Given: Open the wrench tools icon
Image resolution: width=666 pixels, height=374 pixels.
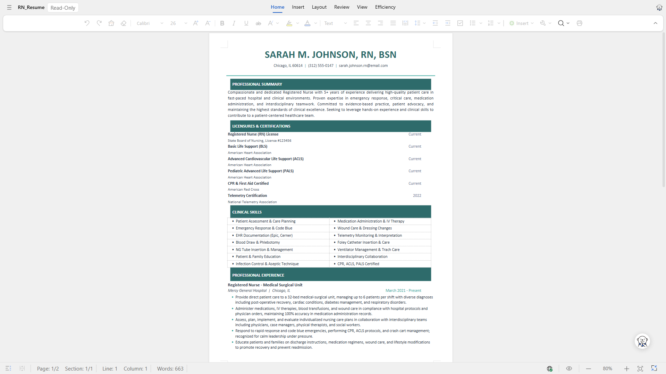Looking at the screenshot, I should (x=543, y=23).
